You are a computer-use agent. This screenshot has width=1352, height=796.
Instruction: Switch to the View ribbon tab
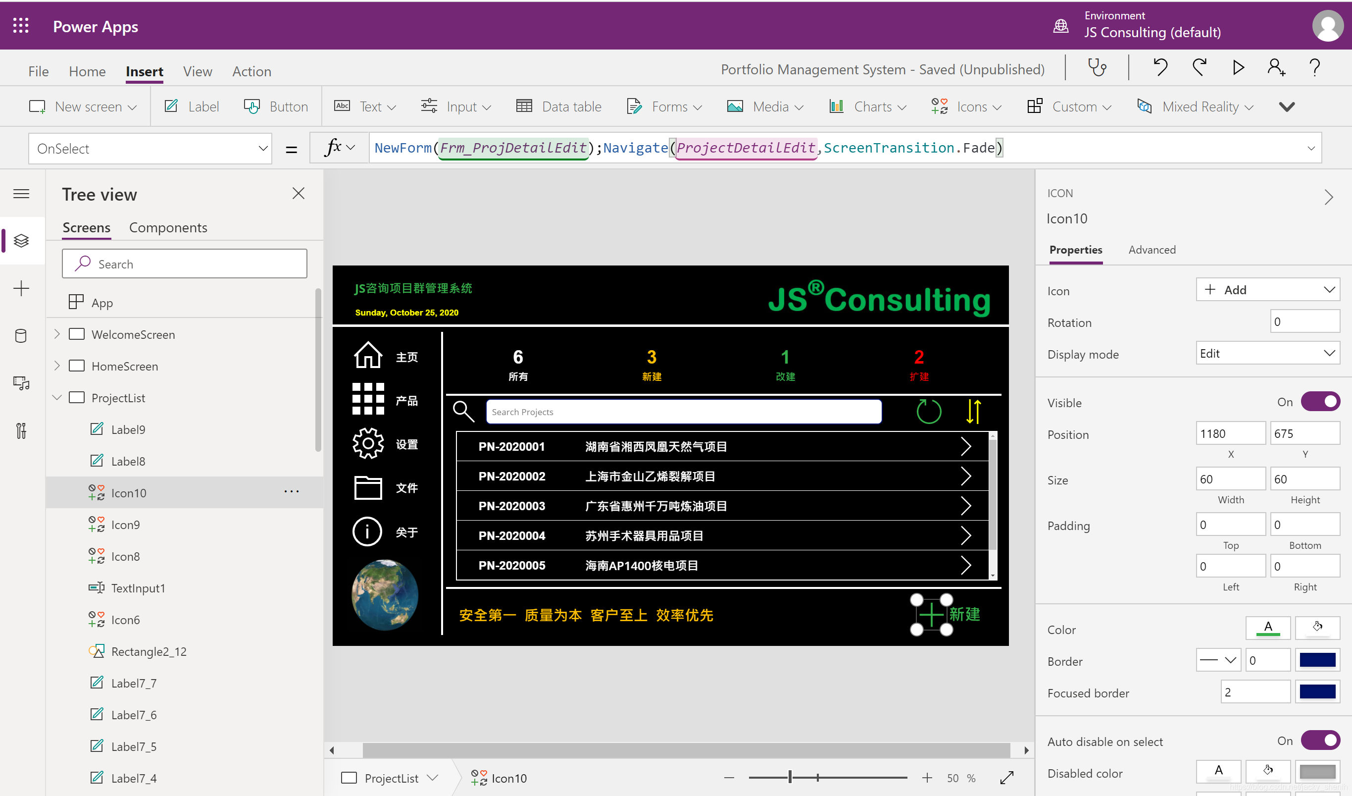point(198,71)
